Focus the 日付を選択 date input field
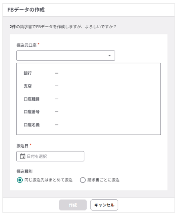This screenshot has width=176, height=215. click(50, 156)
